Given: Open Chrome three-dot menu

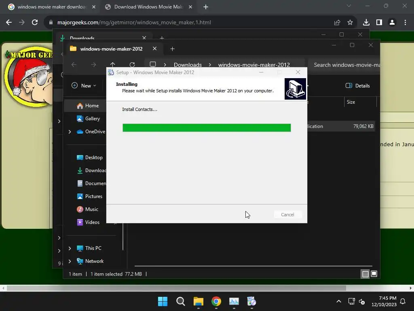Looking at the screenshot, I should [x=405, y=23].
